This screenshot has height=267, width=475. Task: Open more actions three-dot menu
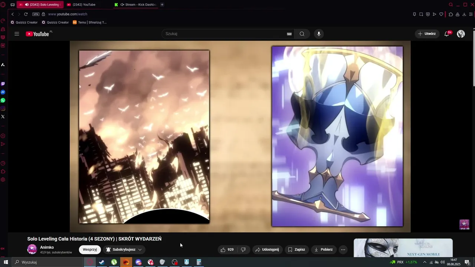[x=343, y=250]
